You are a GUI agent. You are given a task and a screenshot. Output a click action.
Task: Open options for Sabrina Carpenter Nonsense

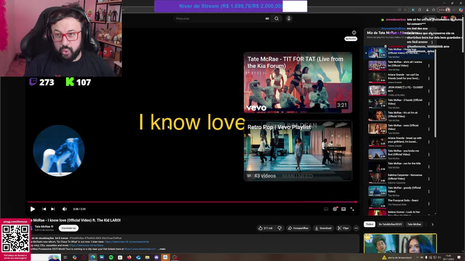(x=429, y=179)
